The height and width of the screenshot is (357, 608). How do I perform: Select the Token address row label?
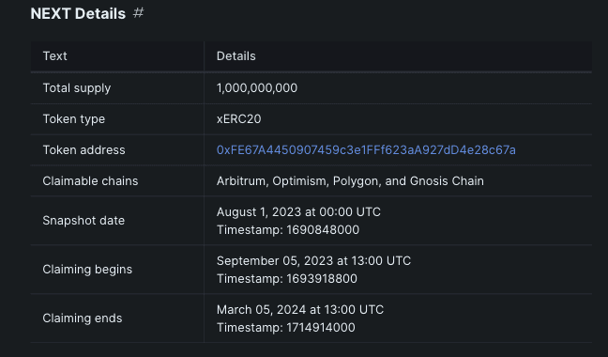84,150
